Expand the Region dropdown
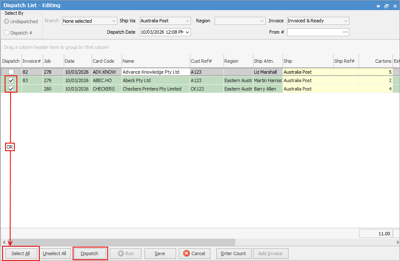This screenshot has width=400, height=261. click(x=262, y=21)
